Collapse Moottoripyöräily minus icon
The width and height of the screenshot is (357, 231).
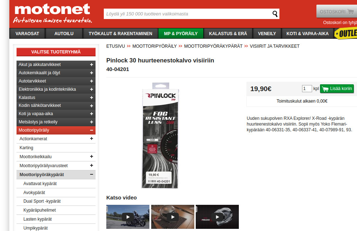coord(92,130)
